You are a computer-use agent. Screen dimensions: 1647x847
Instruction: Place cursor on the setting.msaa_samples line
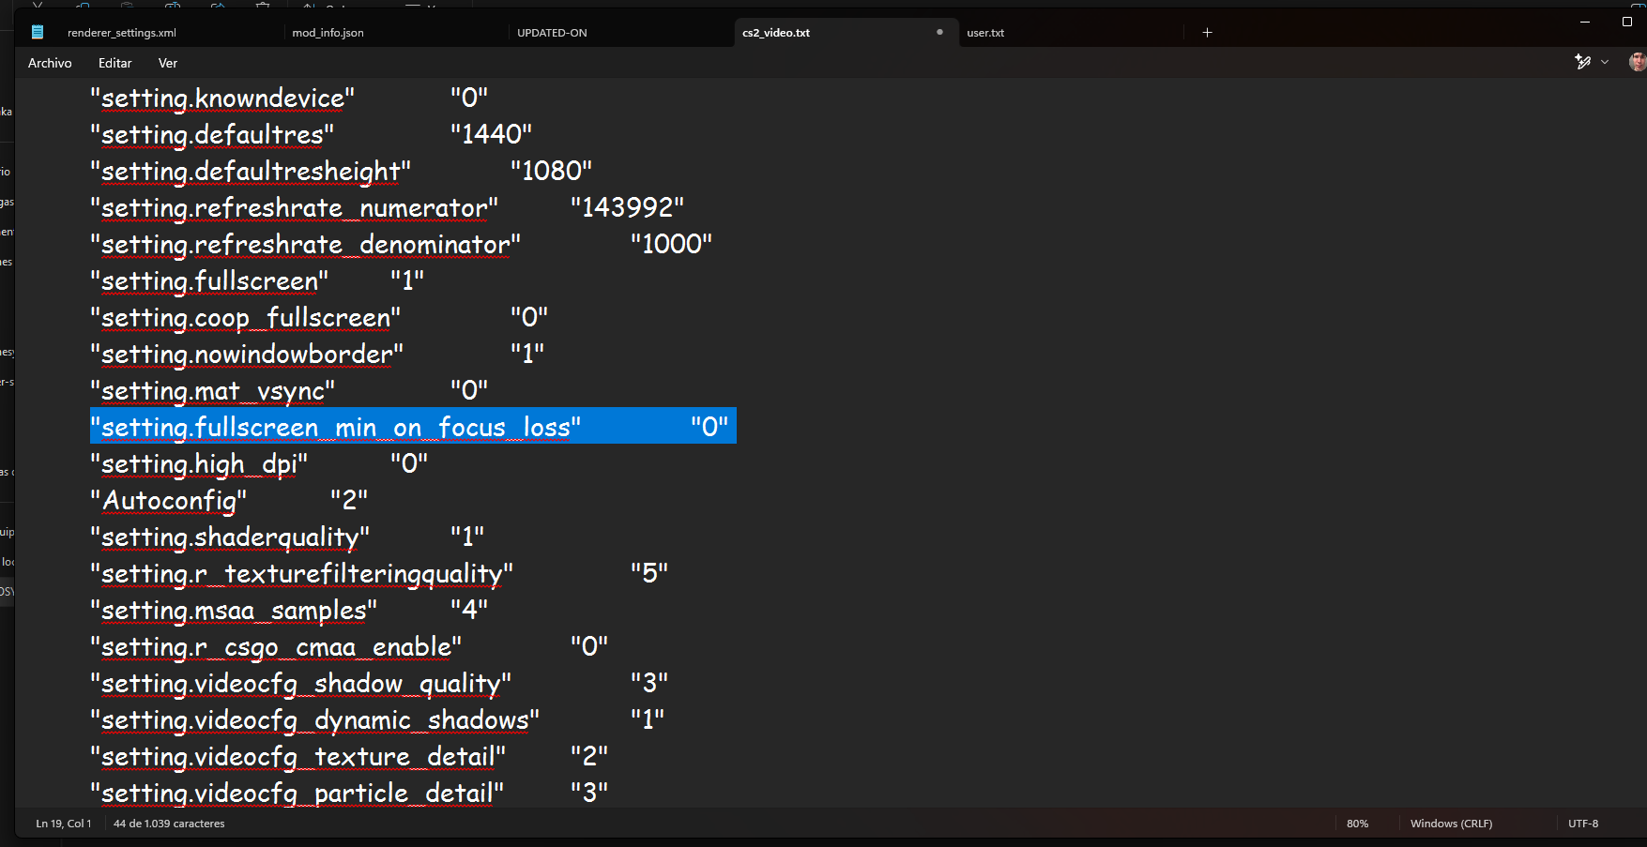tap(234, 611)
